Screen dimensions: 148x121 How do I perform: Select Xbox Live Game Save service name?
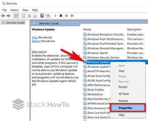click(99, 117)
